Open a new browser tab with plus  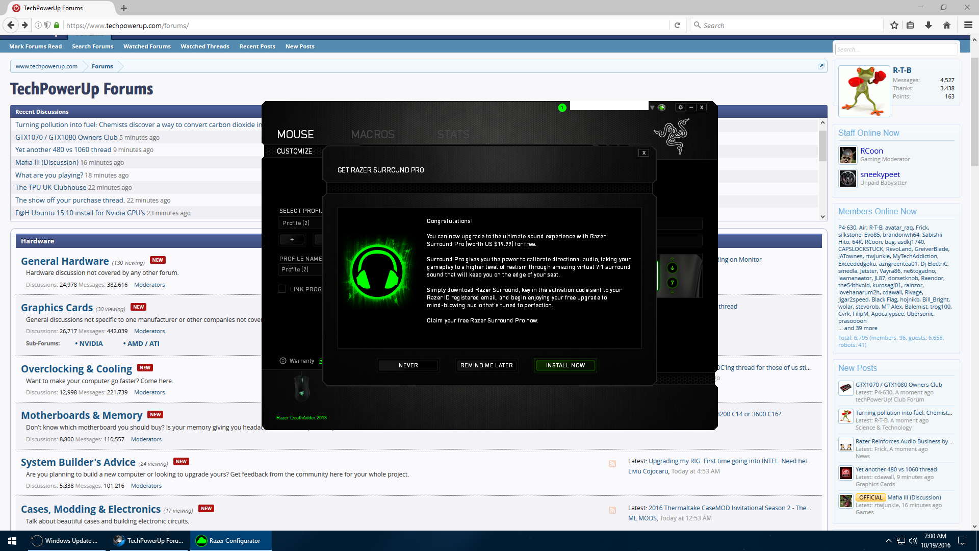(124, 8)
